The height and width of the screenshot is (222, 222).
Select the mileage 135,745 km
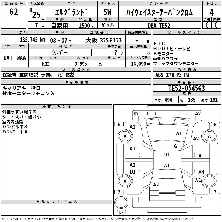(x=32, y=40)
